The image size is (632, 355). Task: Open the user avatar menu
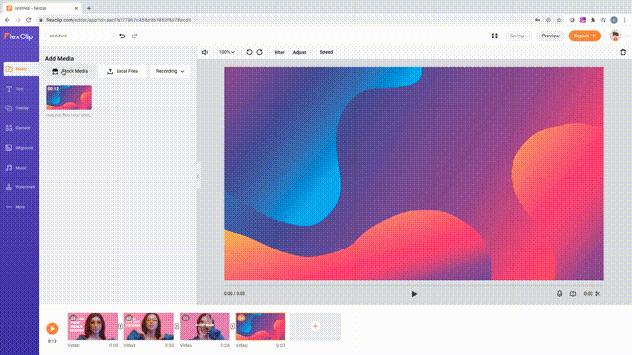tap(615, 35)
